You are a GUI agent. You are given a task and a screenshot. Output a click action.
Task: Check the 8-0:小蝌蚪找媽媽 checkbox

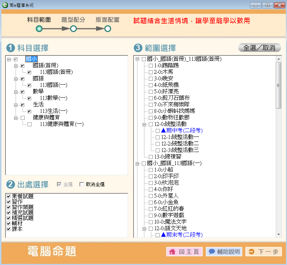point(151,111)
